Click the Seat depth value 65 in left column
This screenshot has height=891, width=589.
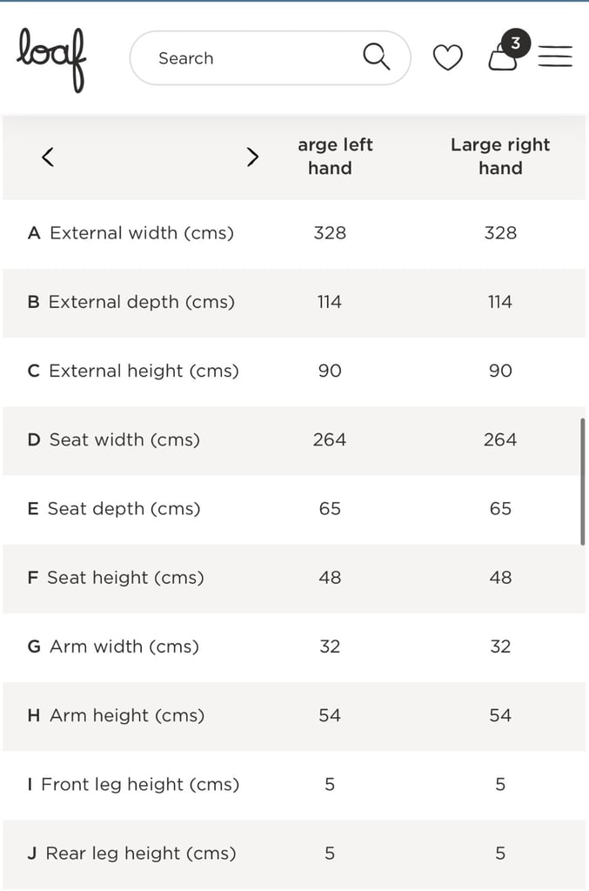coord(330,508)
